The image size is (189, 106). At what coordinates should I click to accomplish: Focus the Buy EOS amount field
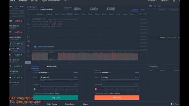pos(59,84)
